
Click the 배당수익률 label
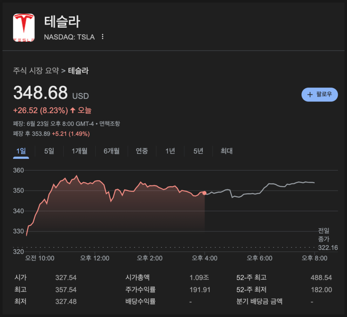(140, 302)
